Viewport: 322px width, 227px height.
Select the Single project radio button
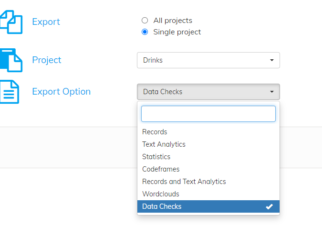click(x=145, y=32)
